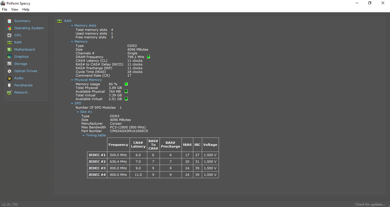Click the Peripherals mouse icon

click(x=9, y=85)
